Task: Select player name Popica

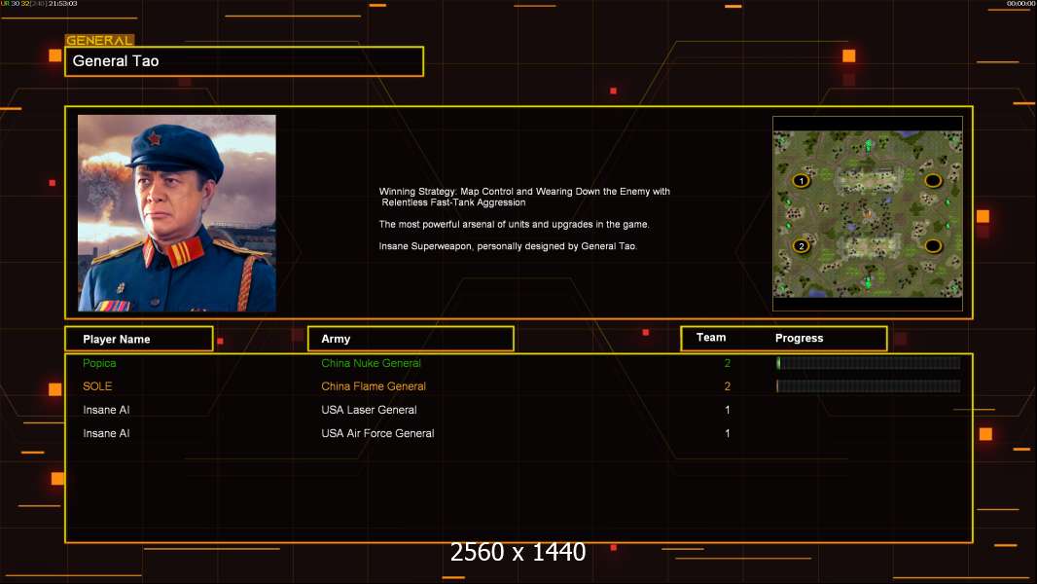Action: pyautogui.click(x=99, y=363)
